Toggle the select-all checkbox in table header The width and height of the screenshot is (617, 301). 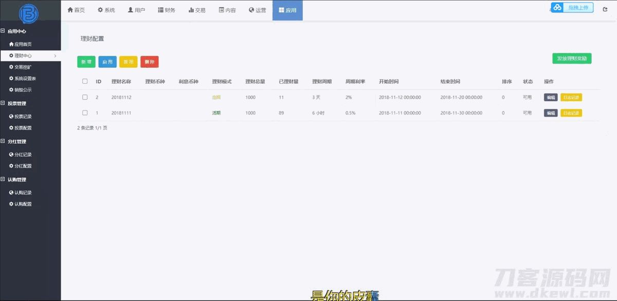[x=85, y=81]
